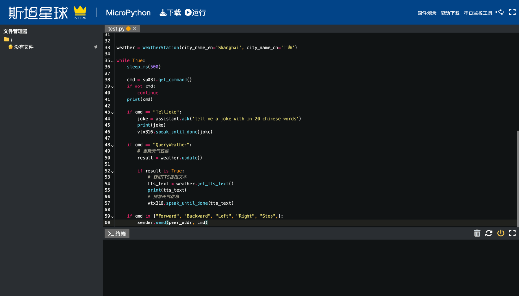This screenshot has height=296, width=519.
Task: Click speak_until_done(tts_text) on line 57
Action: (x=199, y=203)
